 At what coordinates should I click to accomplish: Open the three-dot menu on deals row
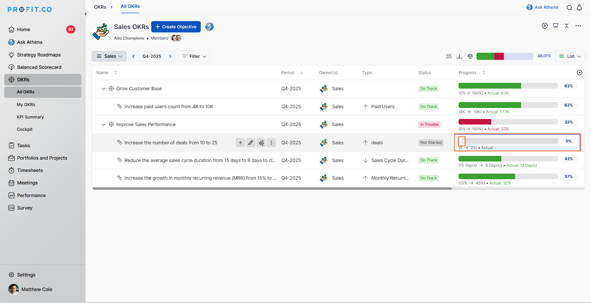(271, 143)
